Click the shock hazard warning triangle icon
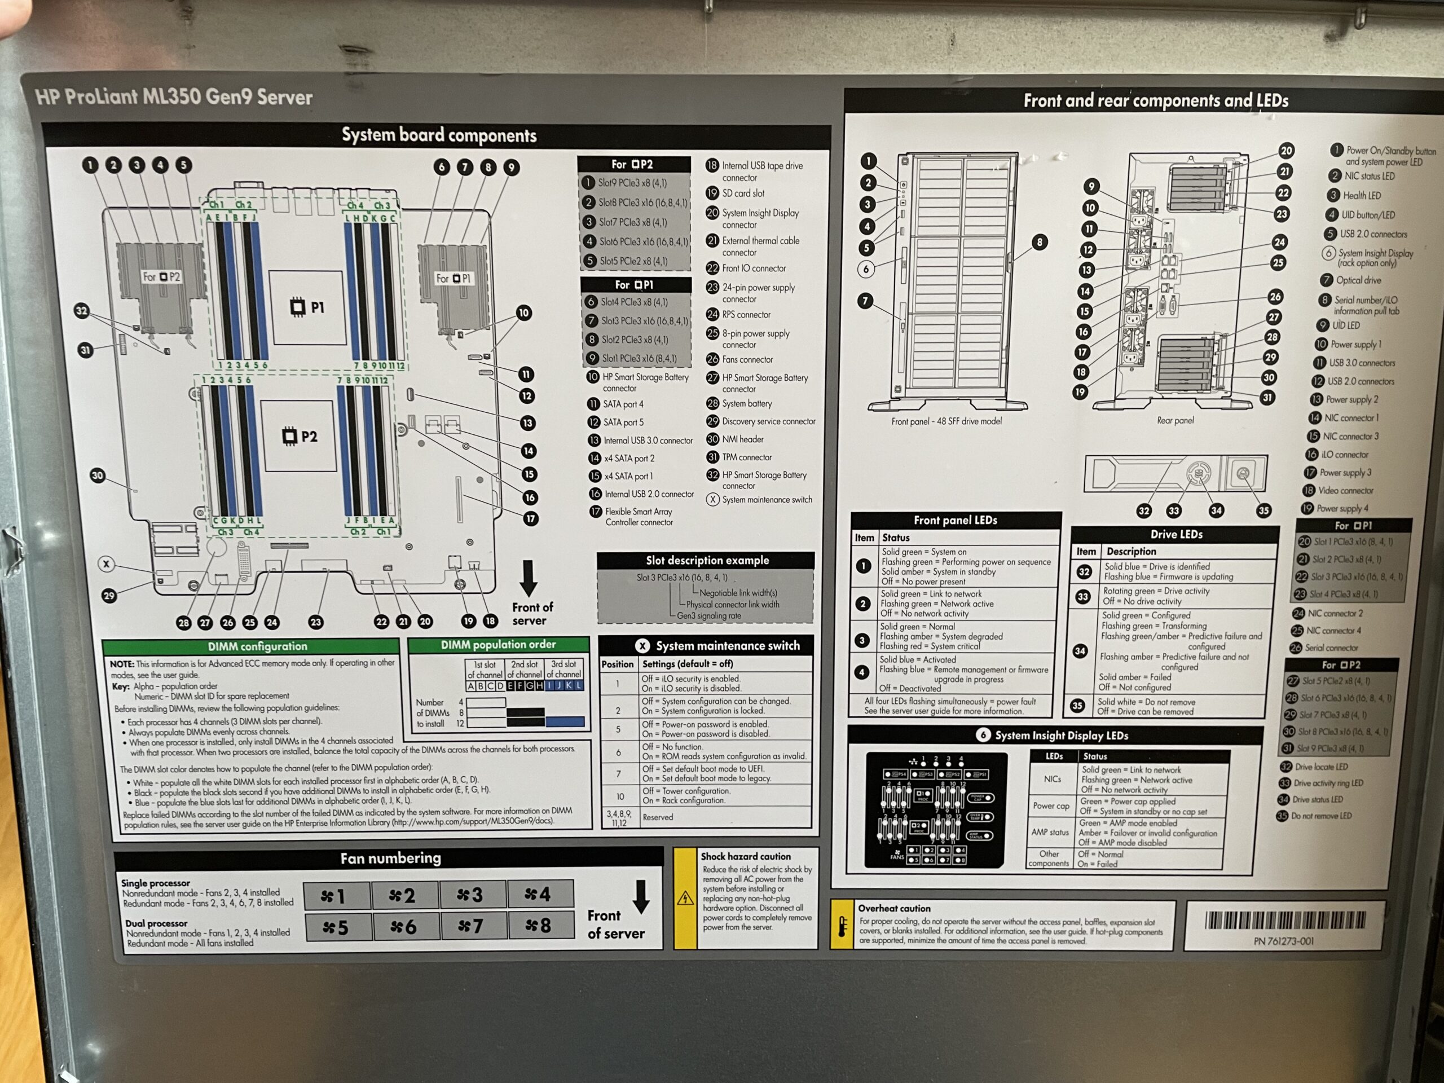The image size is (1444, 1083). (x=685, y=898)
